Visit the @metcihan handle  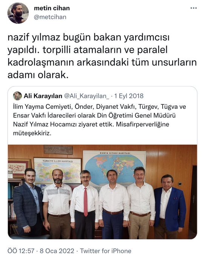point(50,17)
